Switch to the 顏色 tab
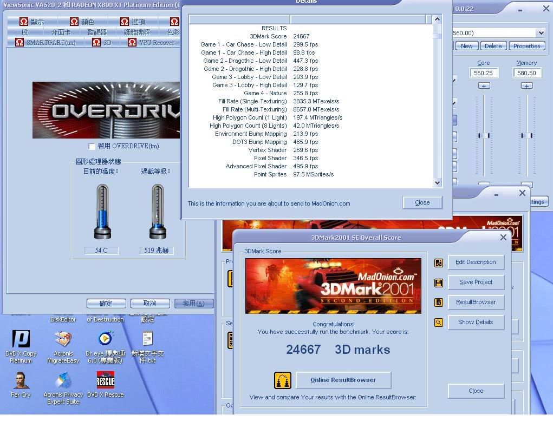 tap(83, 22)
